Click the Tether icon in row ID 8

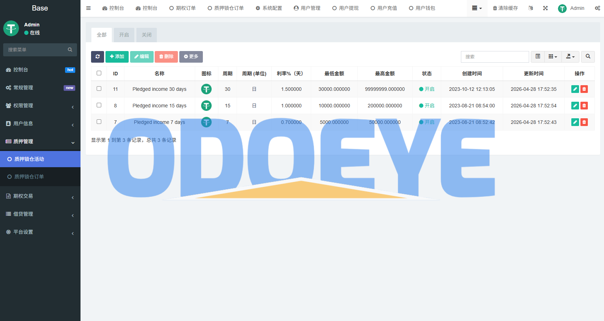(206, 106)
